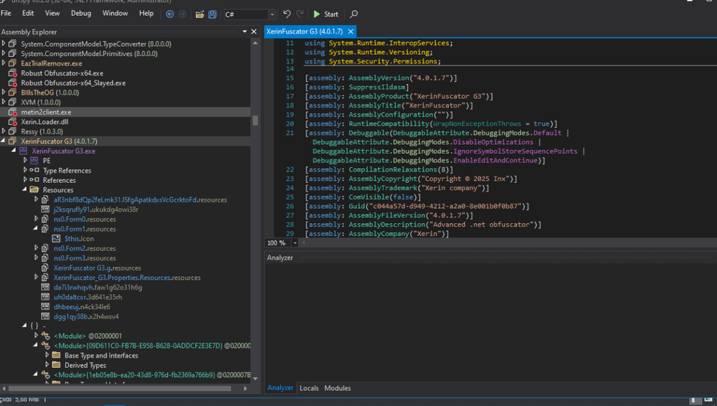Screen dimensions: 717x406
Task: Click the $this.Icon image resource icon
Action: 57,239
